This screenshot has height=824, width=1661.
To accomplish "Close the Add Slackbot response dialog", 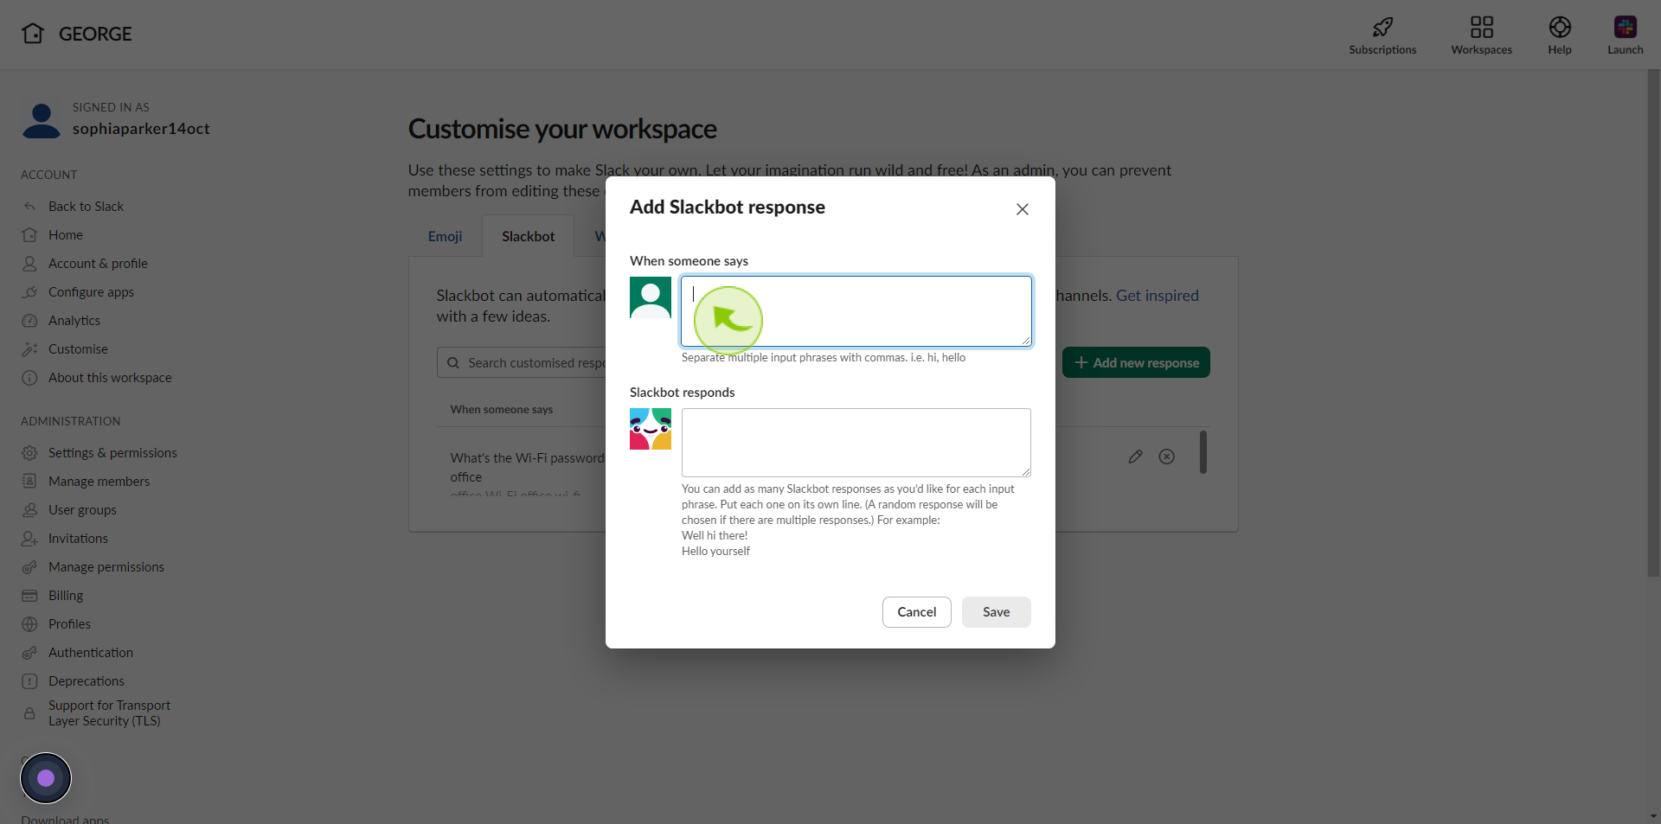I will (1023, 209).
